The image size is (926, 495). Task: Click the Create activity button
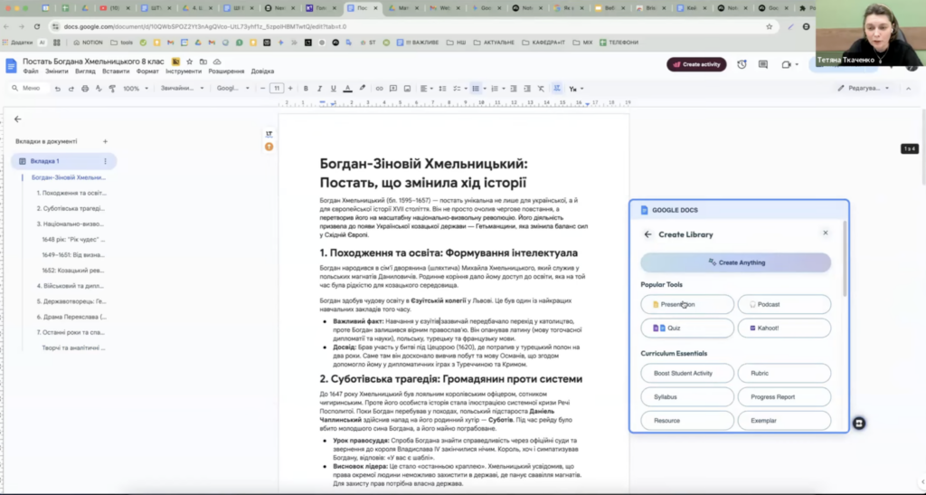pyautogui.click(x=697, y=64)
